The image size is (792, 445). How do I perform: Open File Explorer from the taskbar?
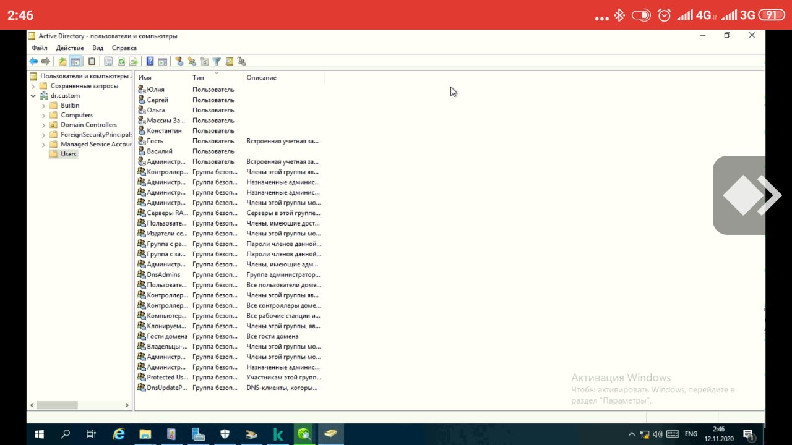(145, 434)
